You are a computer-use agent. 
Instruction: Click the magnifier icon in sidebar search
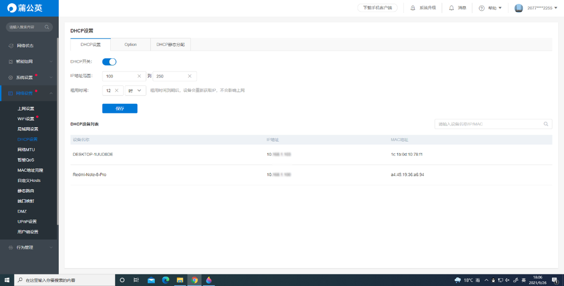click(x=47, y=27)
